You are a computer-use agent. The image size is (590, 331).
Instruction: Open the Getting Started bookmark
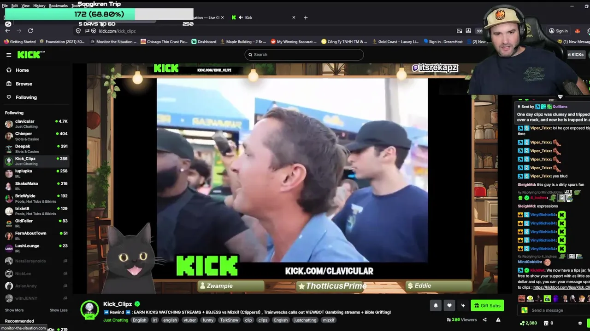click(x=19, y=41)
